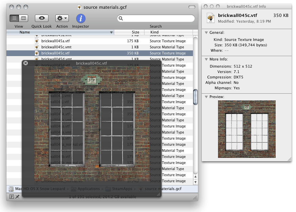Screen dimensions: 296x212
Task: Sort by Name column header
Action: 60,32
